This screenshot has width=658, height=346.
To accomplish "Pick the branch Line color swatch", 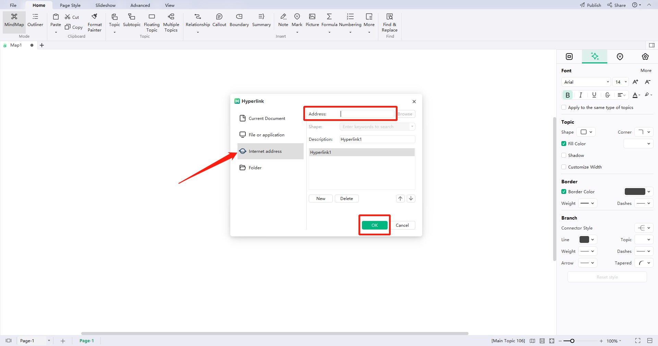I will click(584, 239).
